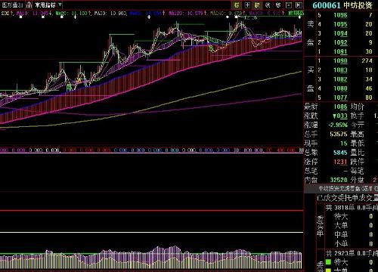Select the 图形叠加 menu item
This screenshot has height=272, width=378.
[x=12, y=5]
